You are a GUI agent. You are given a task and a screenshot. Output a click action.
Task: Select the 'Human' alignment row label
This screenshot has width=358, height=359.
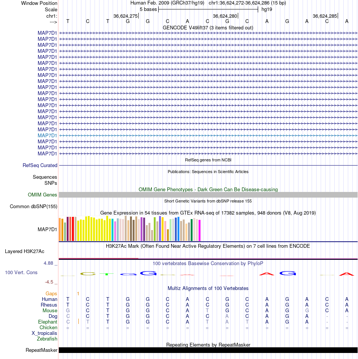click(x=49, y=299)
